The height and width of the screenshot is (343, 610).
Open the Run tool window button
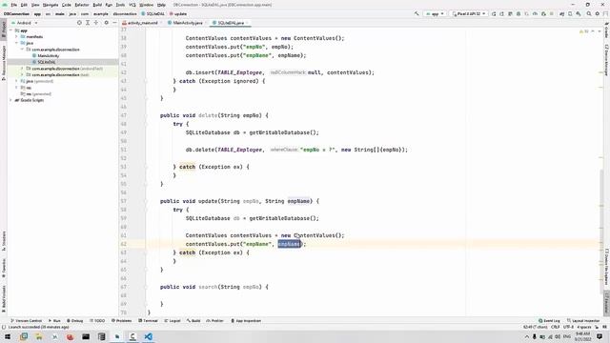point(54,321)
